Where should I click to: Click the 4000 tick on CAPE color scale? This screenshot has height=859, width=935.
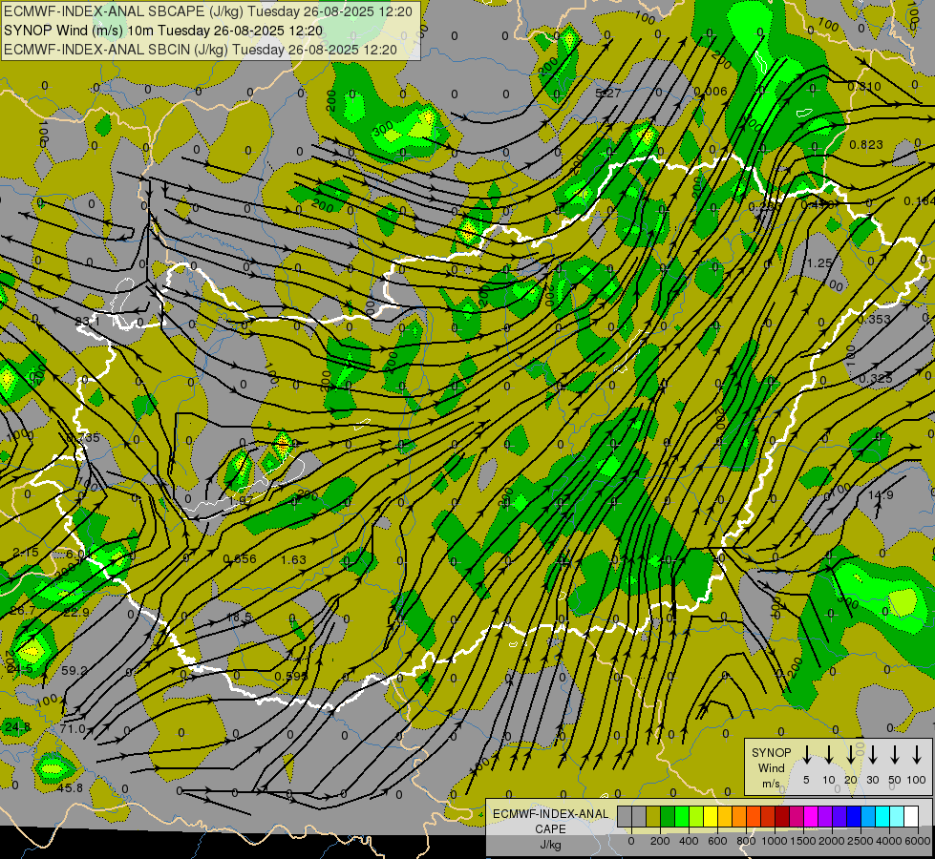[x=889, y=841]
